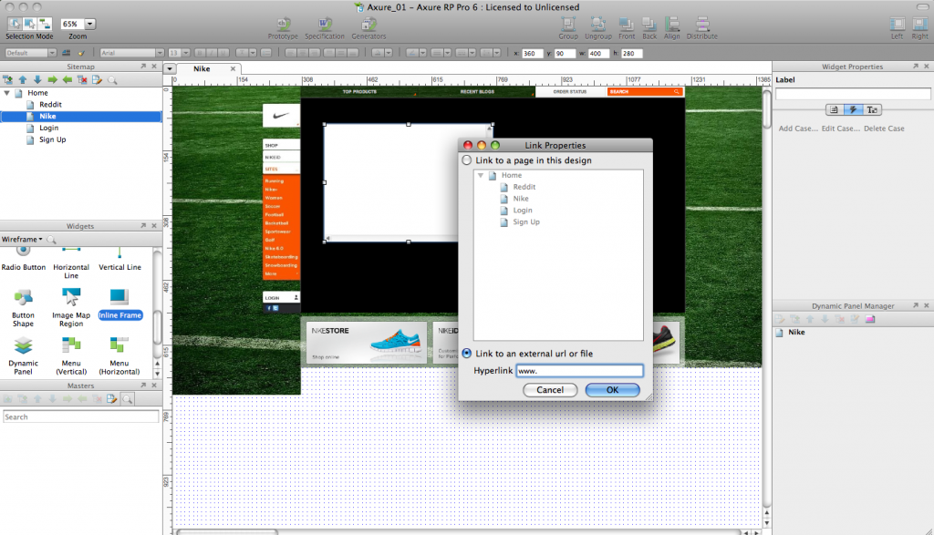934x535 pixels.
Task: Close the Widget Properties panel
Action: [927, 66]
